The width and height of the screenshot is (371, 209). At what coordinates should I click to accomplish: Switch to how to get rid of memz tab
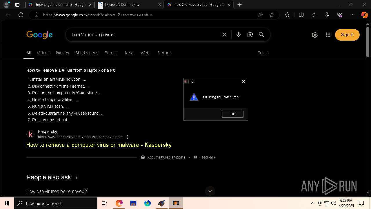(60, 5)
